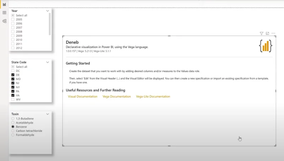284x161 pixels.
Task: Expand the State Code slicer chevron
Action: coord(48,62)
